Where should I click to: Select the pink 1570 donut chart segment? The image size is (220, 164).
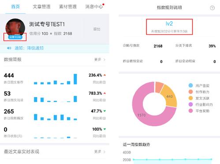tap(142, 115)
